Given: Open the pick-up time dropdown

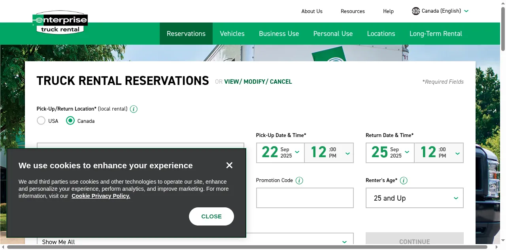Looking at the screenshot, I should click(329, 153).
